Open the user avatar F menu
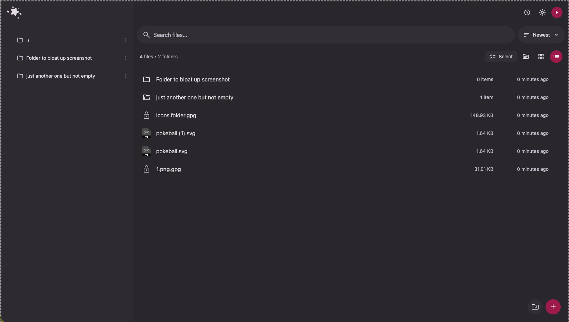Viewport: 569px width, 322px height. [557, 12]
